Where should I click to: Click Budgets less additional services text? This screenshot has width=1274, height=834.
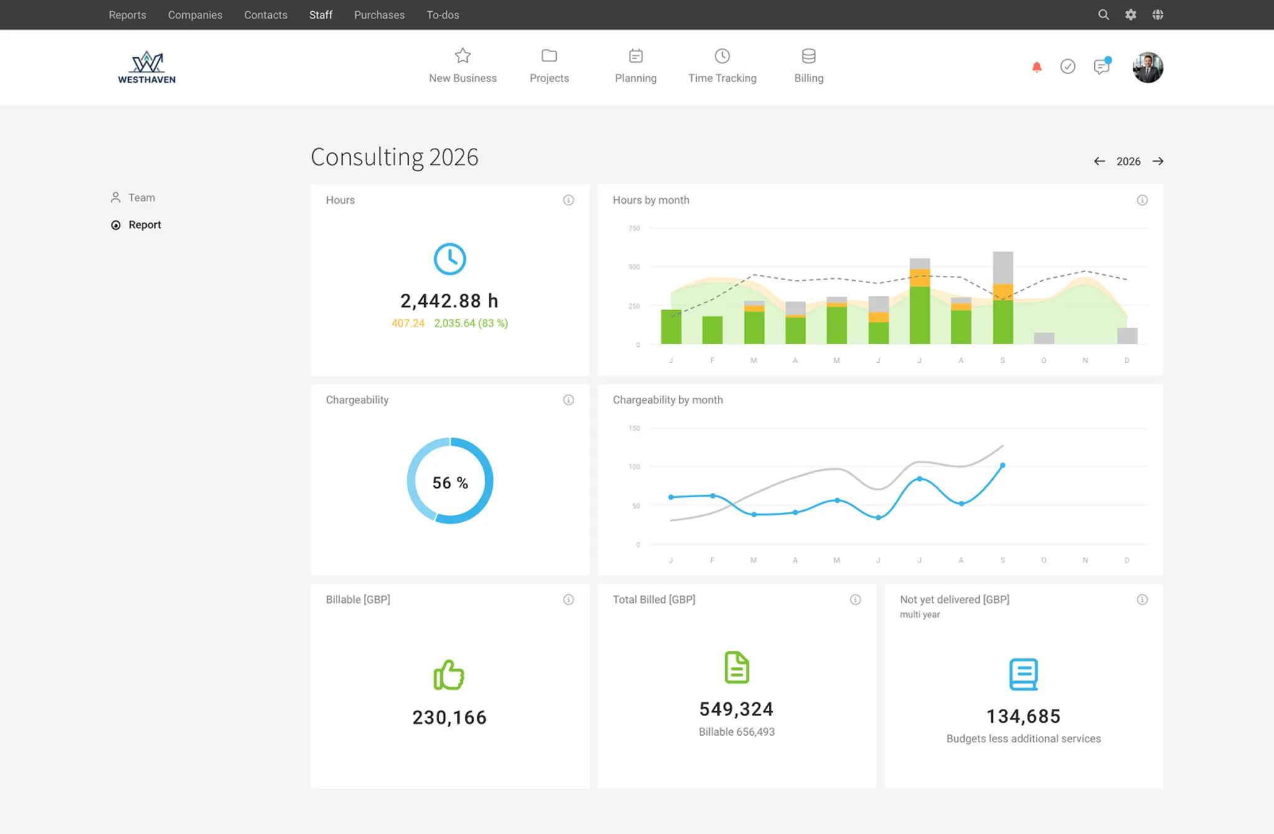(1023, 739)
